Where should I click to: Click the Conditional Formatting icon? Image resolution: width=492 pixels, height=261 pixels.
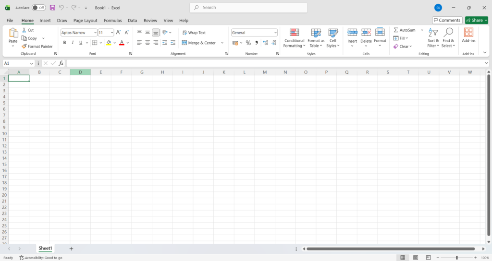(294, 33)
